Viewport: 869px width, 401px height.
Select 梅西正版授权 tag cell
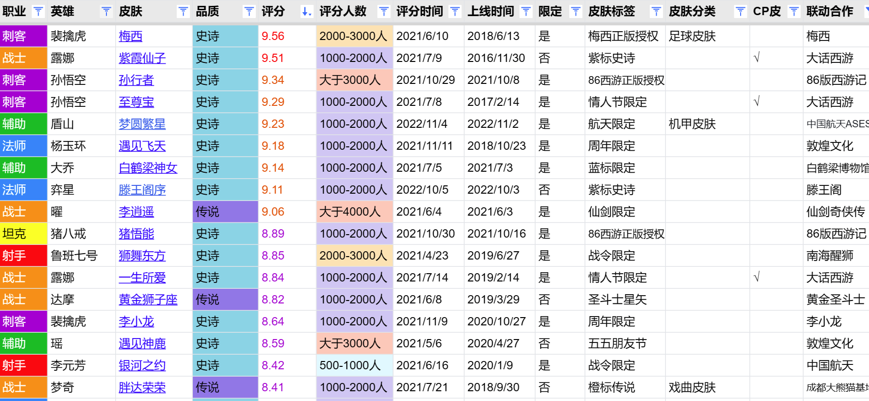point(625,36)
